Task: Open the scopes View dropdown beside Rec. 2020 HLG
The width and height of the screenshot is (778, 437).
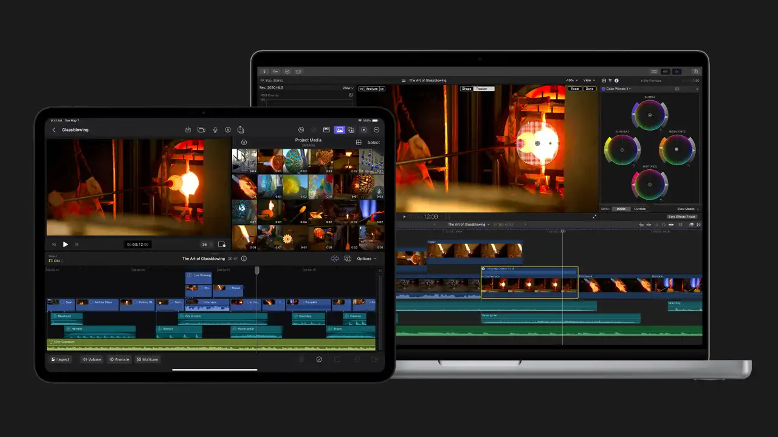Action: coord(348,88)
